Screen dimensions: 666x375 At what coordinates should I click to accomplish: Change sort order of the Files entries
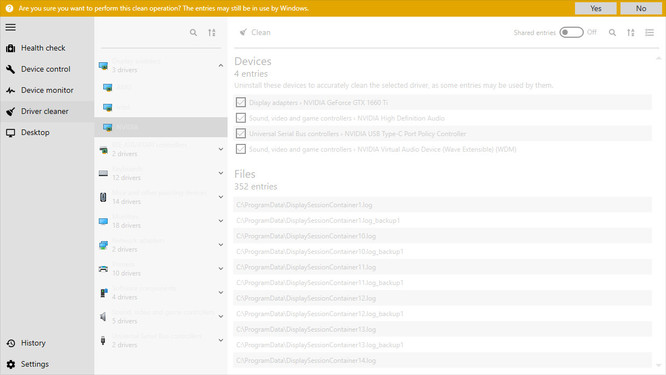630,32
